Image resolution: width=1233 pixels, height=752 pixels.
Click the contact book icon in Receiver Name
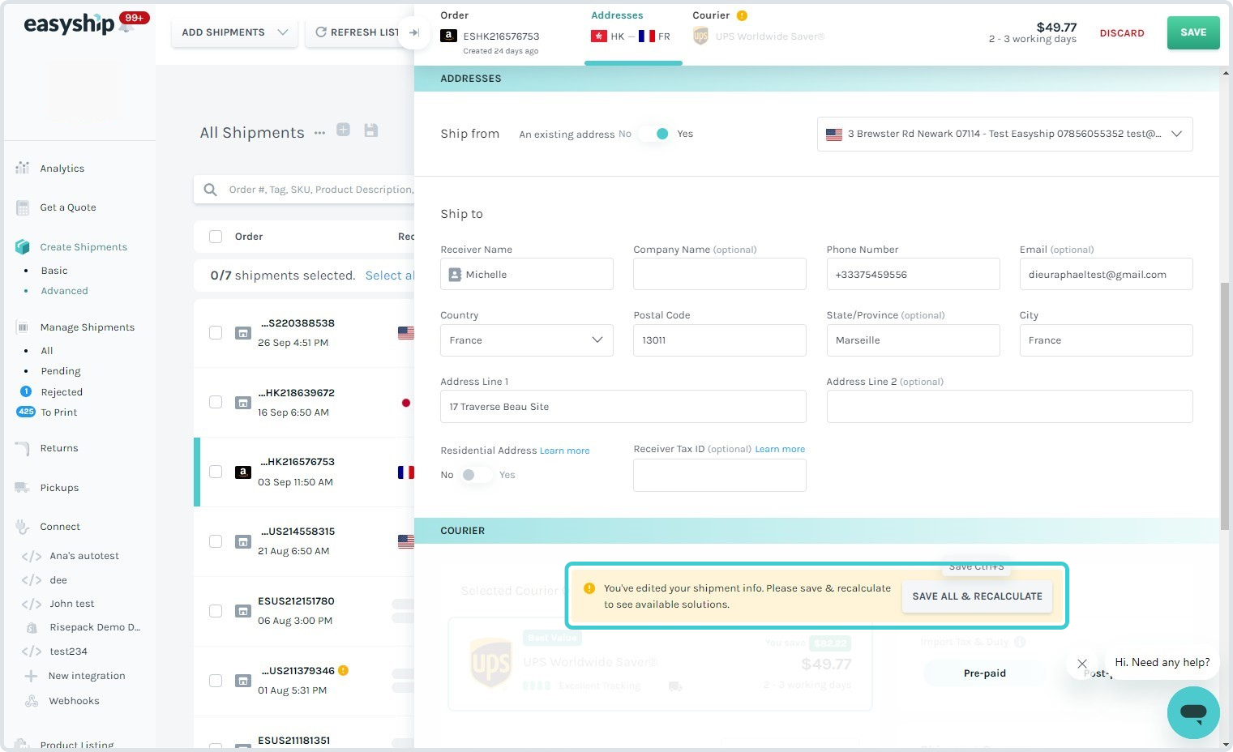[455, 275]
